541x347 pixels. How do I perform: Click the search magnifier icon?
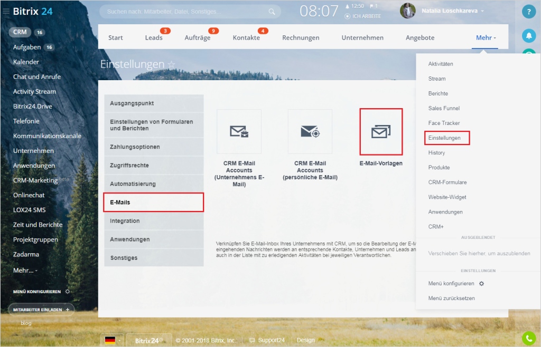272,12
